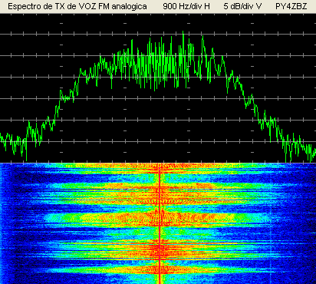Click the faint vertical line at the waterfall's right side
This screenshot has width=316, height=284.
(x=271, y=223)
